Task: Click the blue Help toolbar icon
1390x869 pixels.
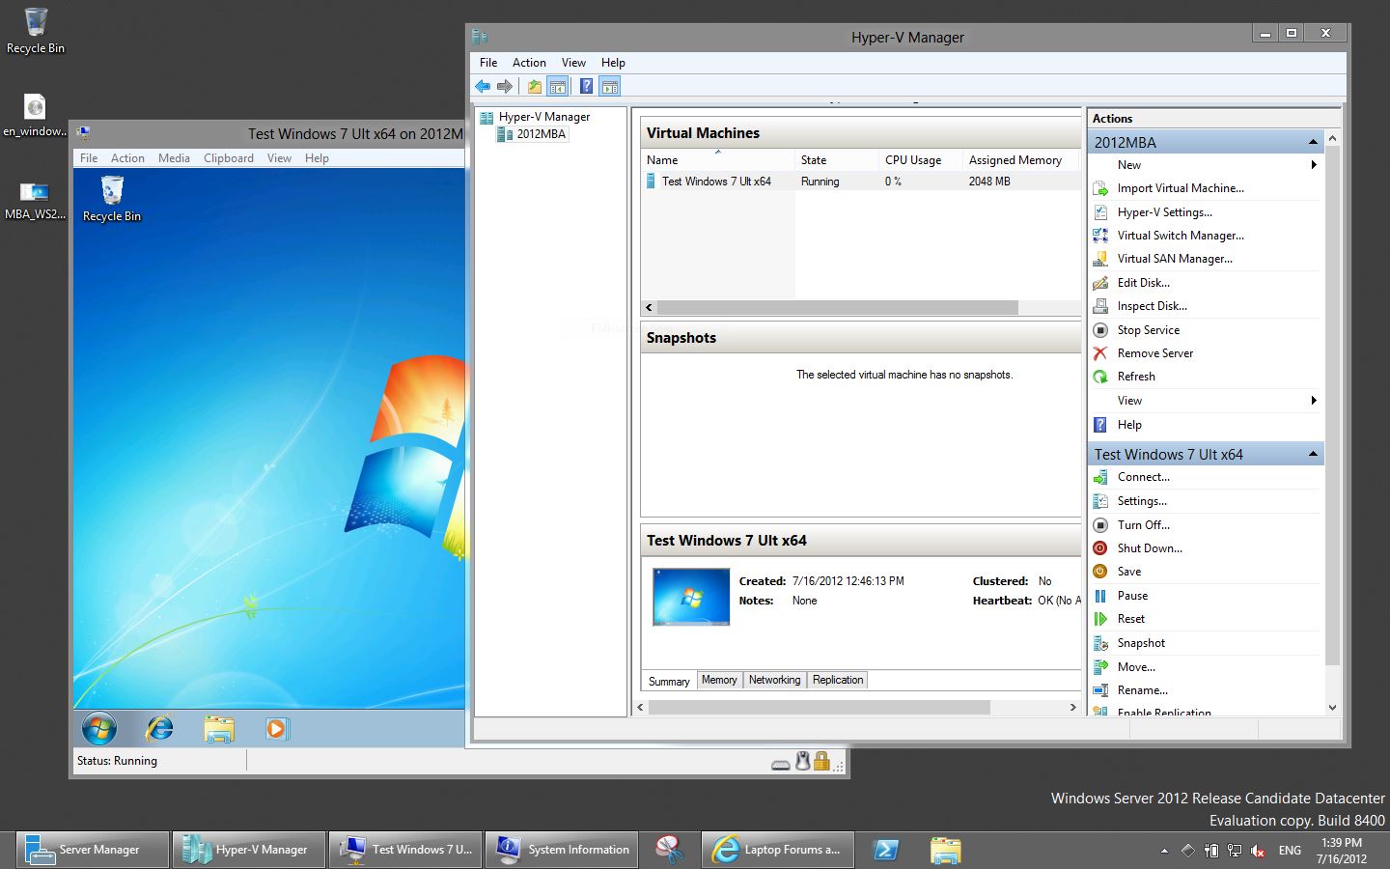Action: click(586, 87)
